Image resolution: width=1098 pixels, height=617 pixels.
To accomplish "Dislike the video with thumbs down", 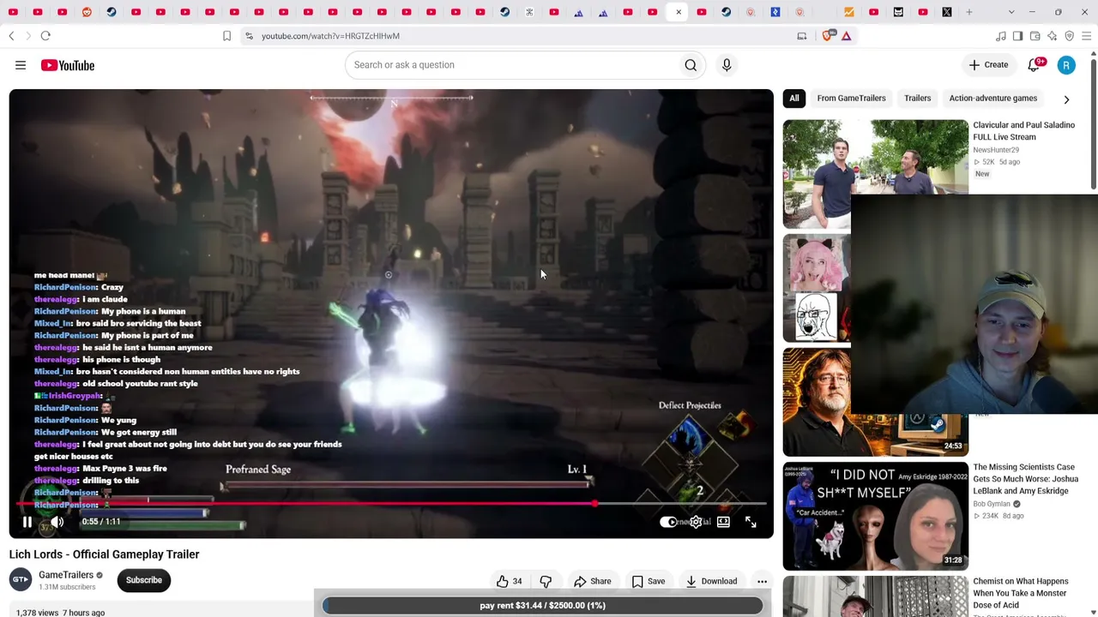I will [x=546, y=581].
